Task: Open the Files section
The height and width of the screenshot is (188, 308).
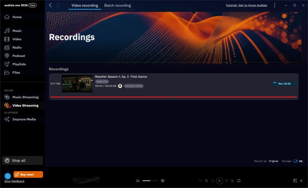Action: click(16, 73)
